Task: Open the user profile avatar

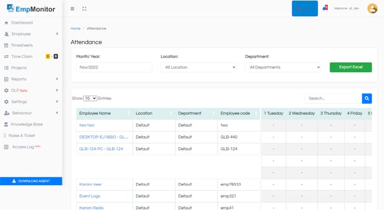Action: coord(372,9)
